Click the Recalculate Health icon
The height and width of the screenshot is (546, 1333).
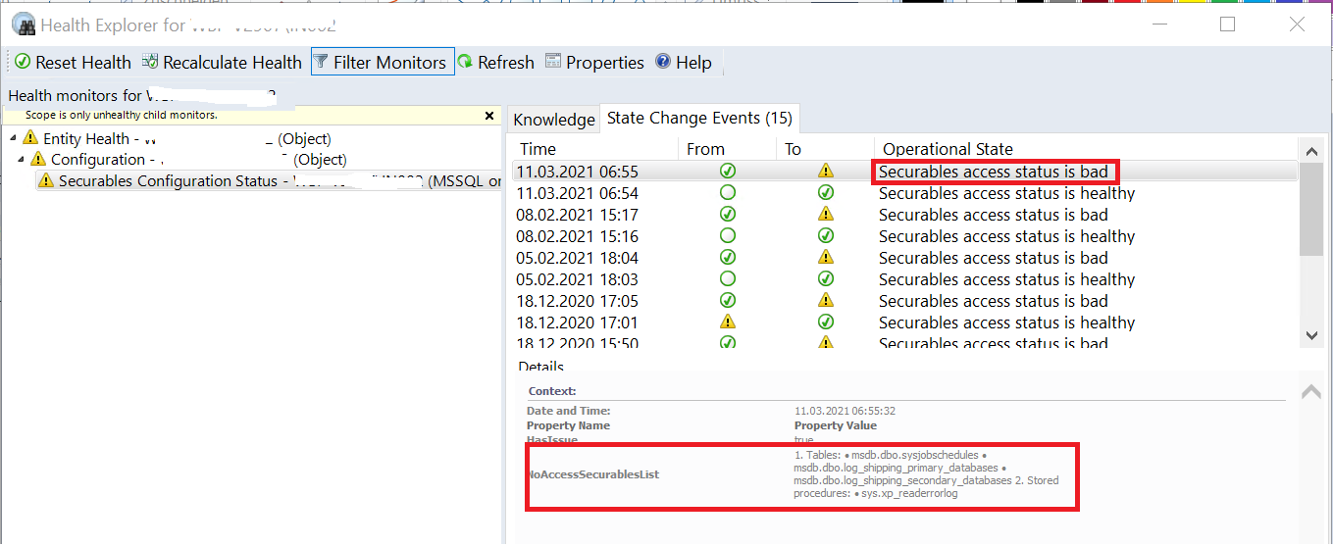[x=150, y=63]
